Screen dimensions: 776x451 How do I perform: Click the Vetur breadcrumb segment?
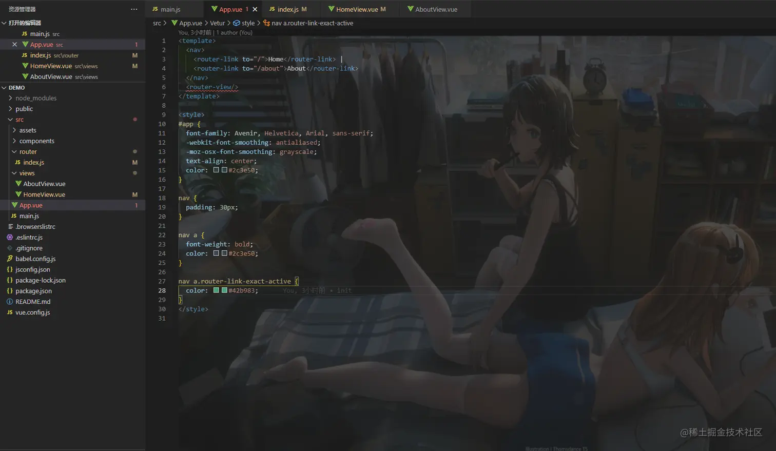coord(218,23)
